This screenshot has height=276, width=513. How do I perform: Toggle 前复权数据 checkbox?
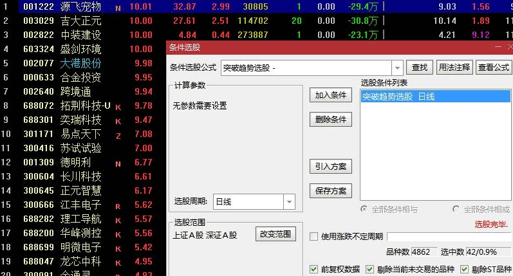pos(313,269)
